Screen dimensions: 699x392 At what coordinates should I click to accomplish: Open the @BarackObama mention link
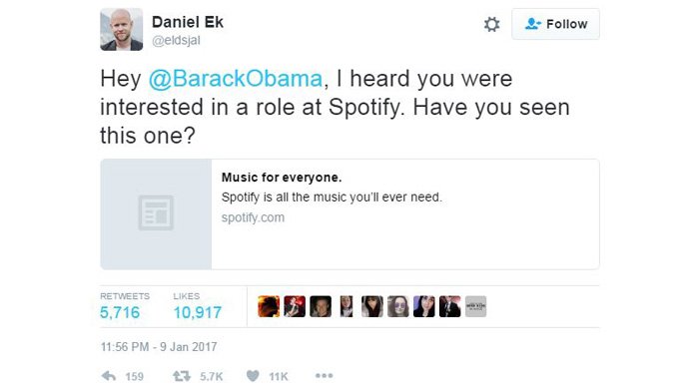click(x=236, y=79)
